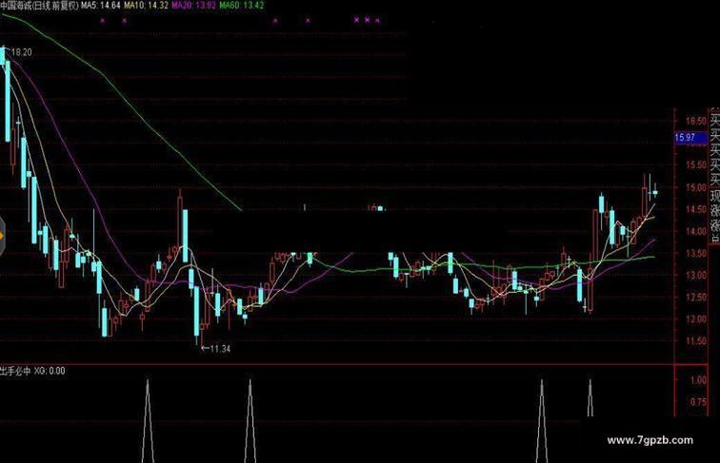Select the MA10: 14.32 indicator label
The height and width of the screenshot is (463, 720).
click(146, 6)
